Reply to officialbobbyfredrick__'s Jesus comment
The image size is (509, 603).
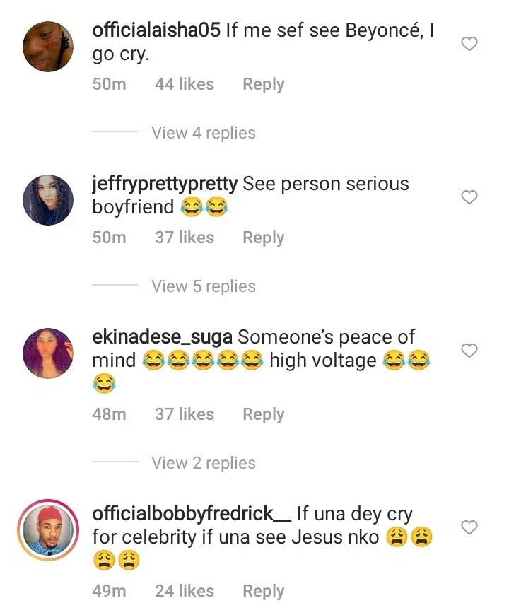(x=264, y=591)
